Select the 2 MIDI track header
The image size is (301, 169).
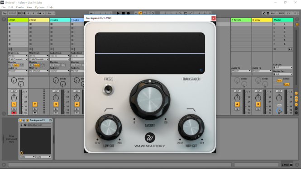[x=39, y=20]
